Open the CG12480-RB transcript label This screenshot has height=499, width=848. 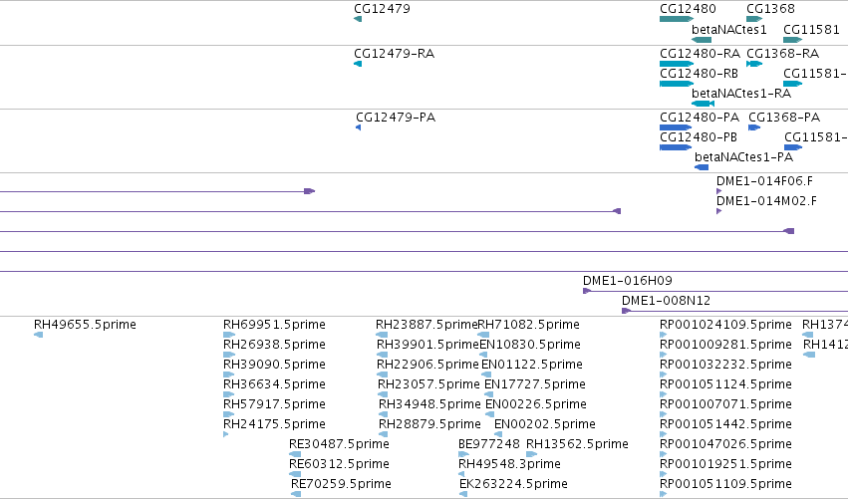699,74
